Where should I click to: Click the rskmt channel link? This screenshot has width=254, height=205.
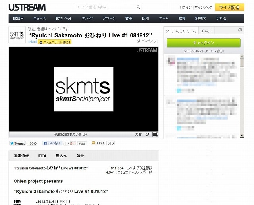(33, 42)
